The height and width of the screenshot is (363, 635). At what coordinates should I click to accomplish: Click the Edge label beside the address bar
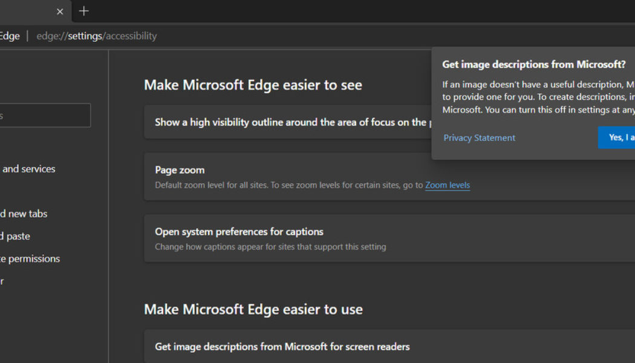coord(9,36)
